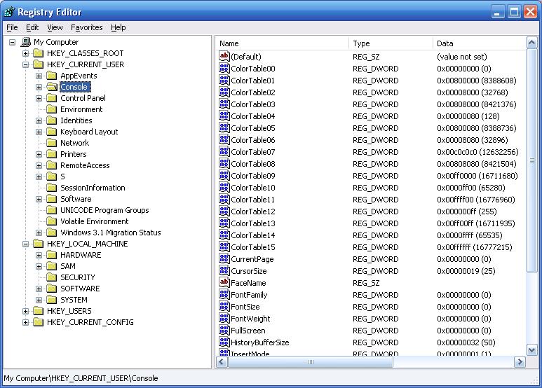542x388 pixels.
Task: Click the DWORD icon beside ColorTable10
Action: [x=224, y=187]
